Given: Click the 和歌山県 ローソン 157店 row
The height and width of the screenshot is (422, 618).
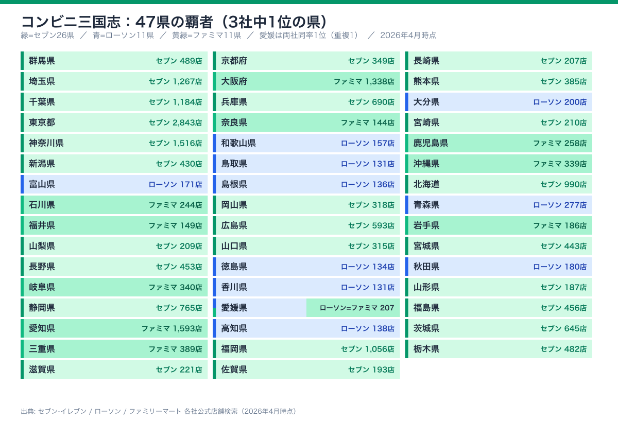Looking at the screenshot, I should pyautogui.click(x=306, y=143).
